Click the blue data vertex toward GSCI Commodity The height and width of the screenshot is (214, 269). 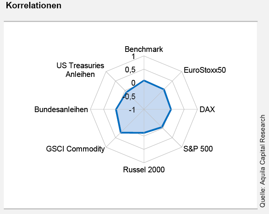[121, 133]
